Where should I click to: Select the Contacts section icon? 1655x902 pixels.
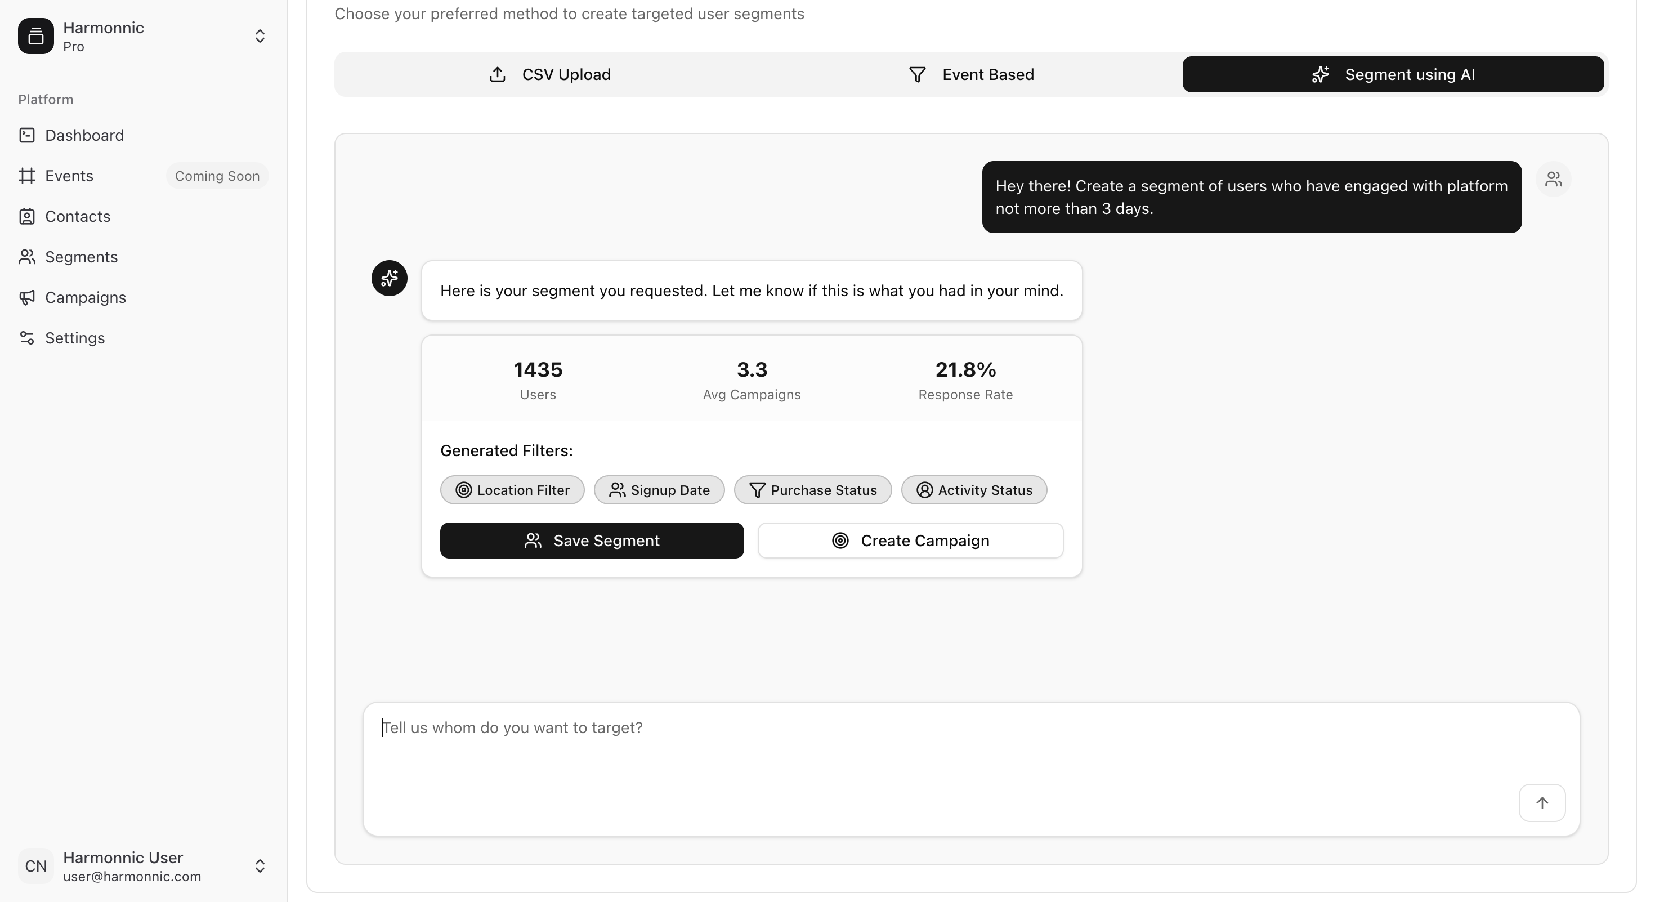(27, 217)
